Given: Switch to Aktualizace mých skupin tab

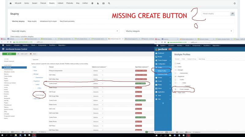Looking at the screenshot, I should (48, 21).
